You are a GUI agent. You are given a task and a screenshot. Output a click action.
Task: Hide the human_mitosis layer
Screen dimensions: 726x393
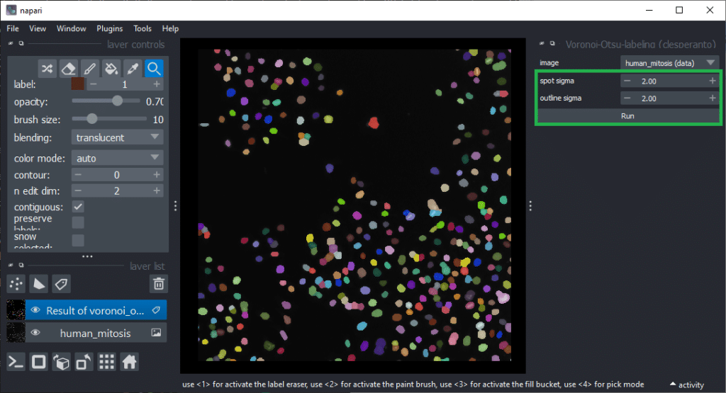[35, 333]
